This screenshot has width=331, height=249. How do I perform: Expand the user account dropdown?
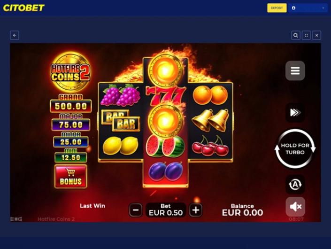308,8
